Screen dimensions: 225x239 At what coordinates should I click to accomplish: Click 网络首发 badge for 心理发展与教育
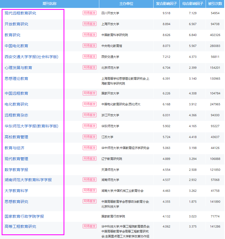click(x=89, y=67)
